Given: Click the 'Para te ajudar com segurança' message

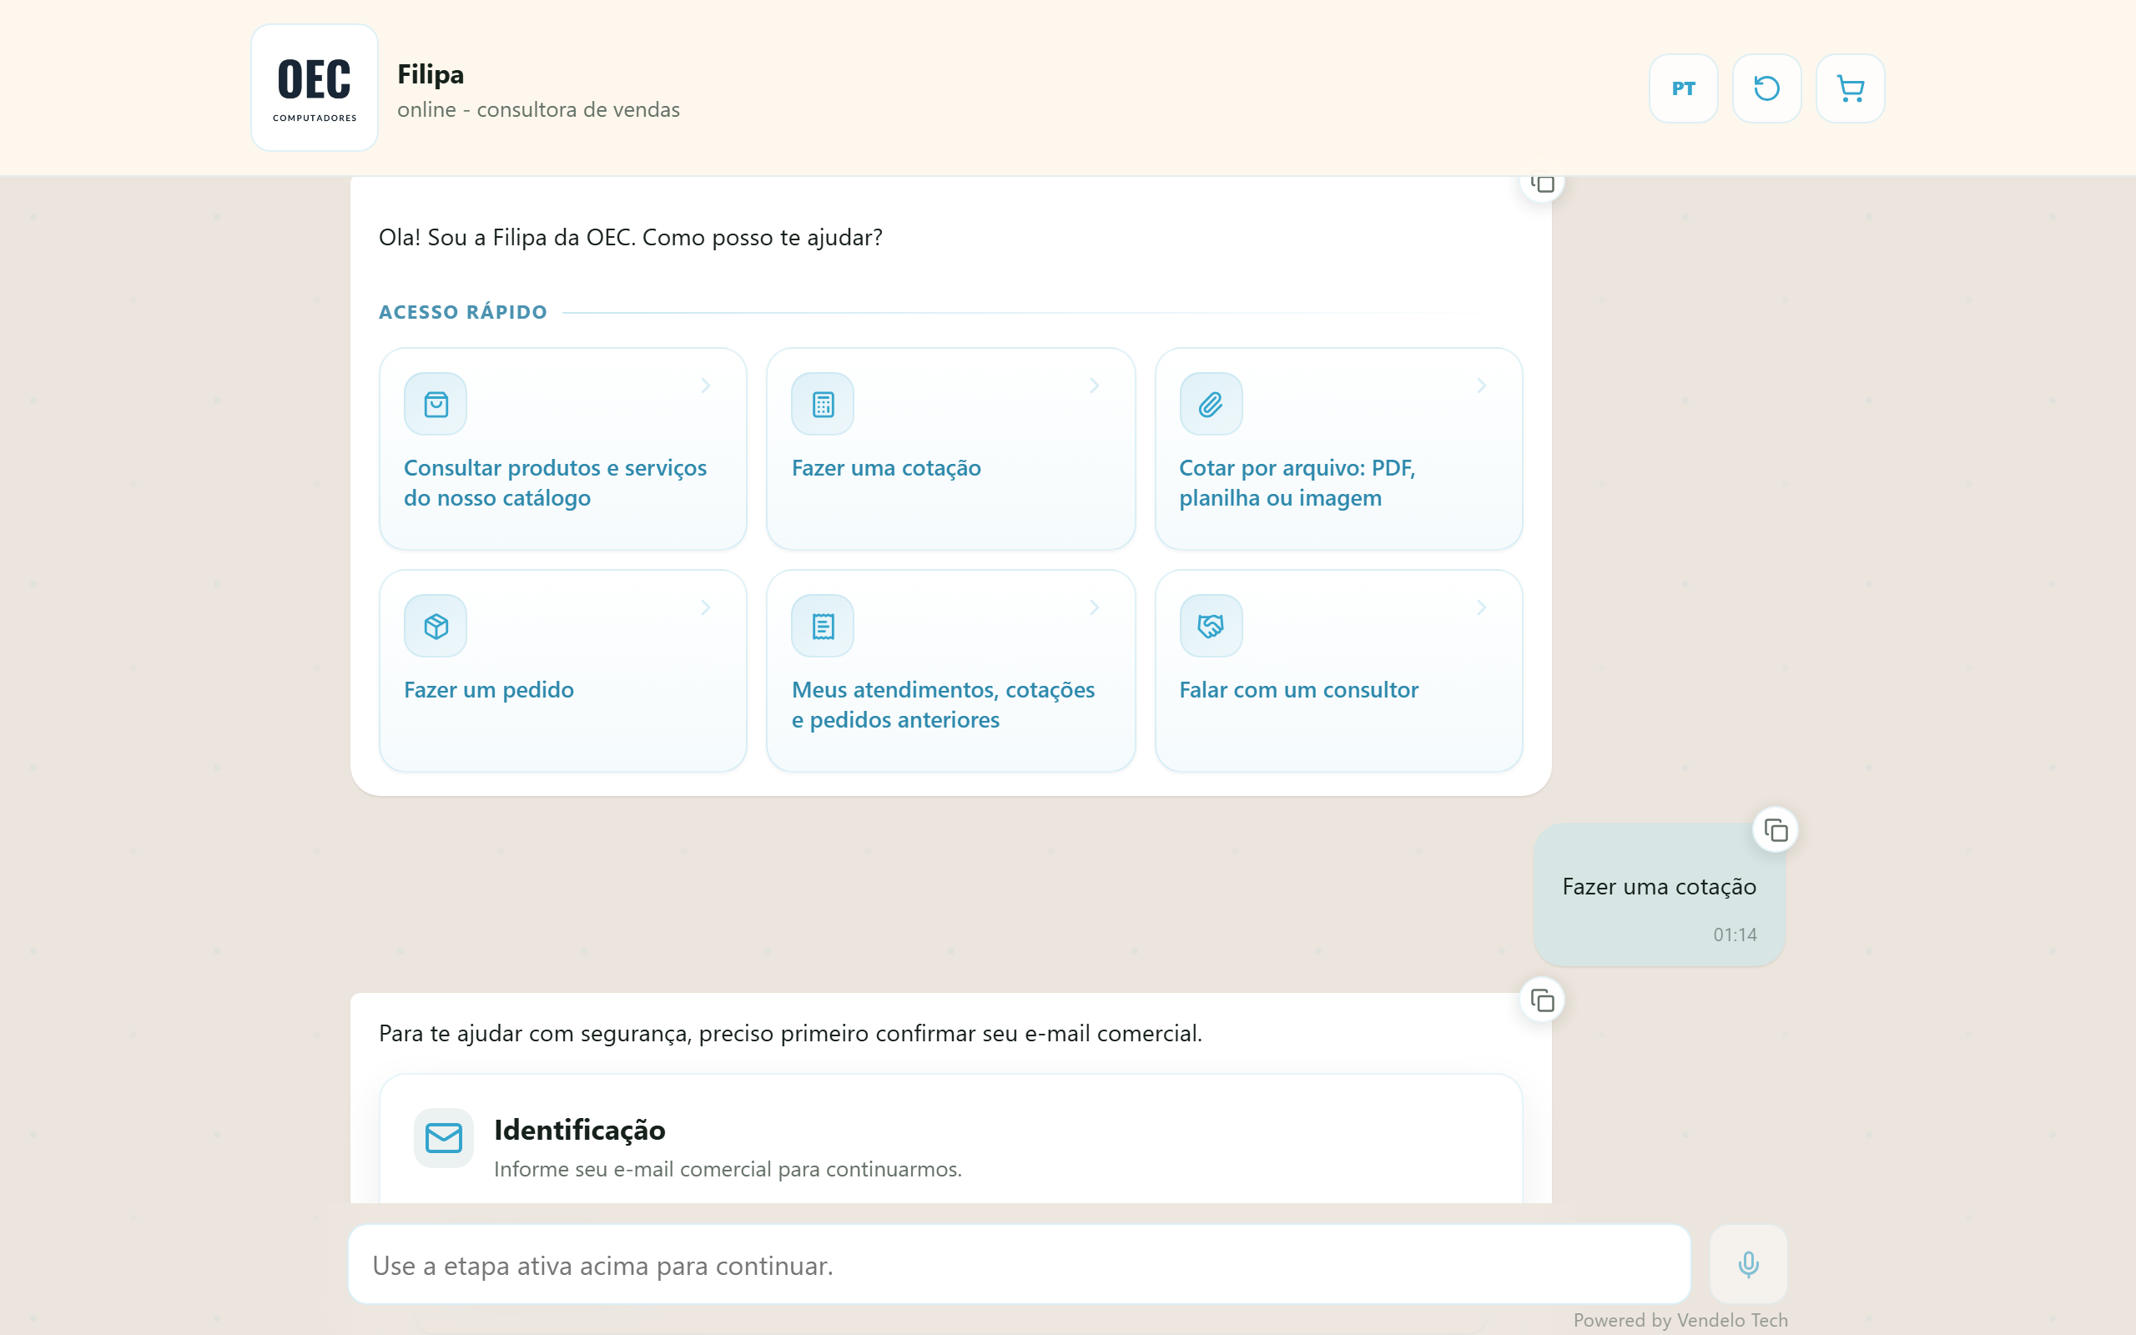Looking at the screenshot, I should 790,1033.
